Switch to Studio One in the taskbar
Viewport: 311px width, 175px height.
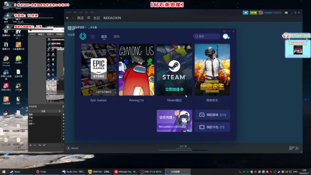click(73, 171)
